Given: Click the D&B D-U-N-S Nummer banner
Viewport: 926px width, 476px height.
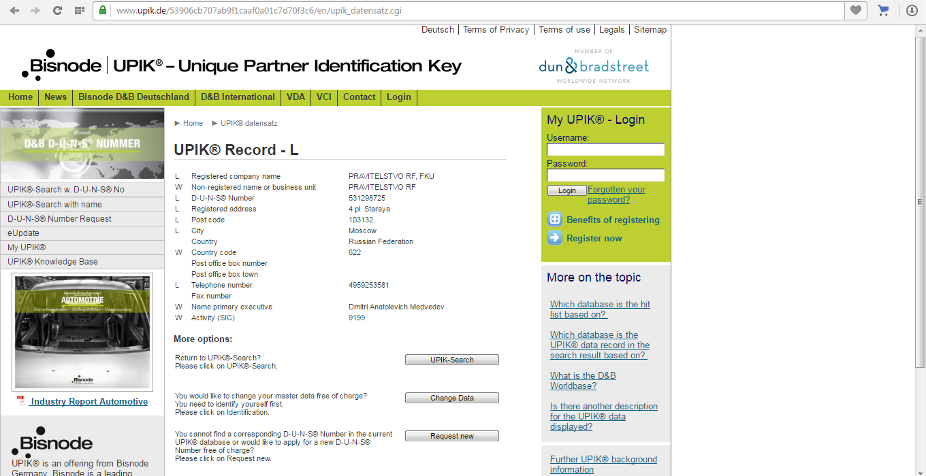Looking at the screenshot, I should [x=82, y=143].
